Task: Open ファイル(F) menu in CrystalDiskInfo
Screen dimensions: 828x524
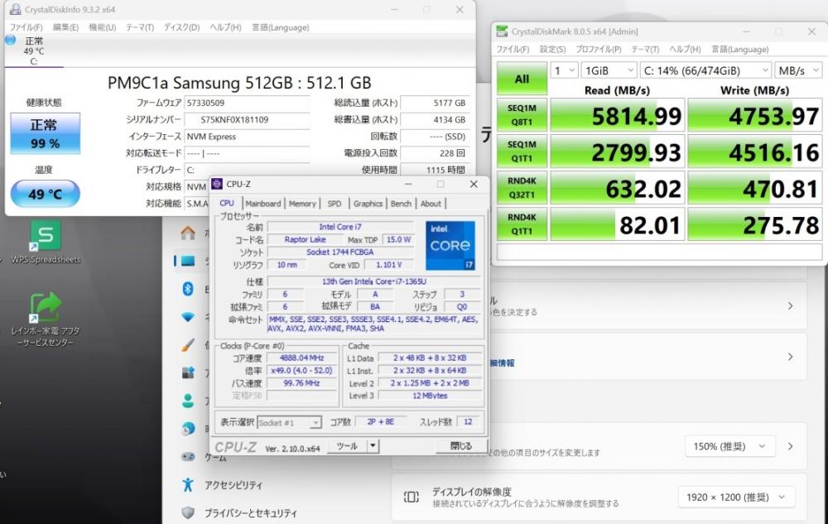Action: [x=26, y=27]
